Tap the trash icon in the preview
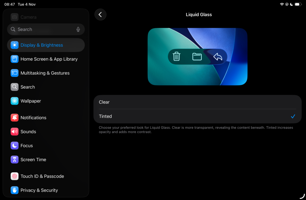This screenshot has width=306, height=200. [177, 56]
